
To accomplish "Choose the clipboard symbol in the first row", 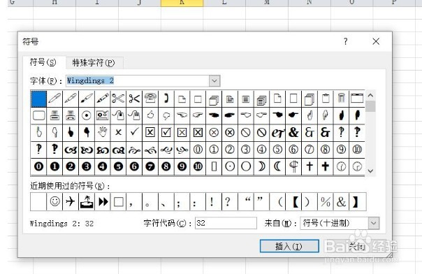I will [x=326, y=99].
